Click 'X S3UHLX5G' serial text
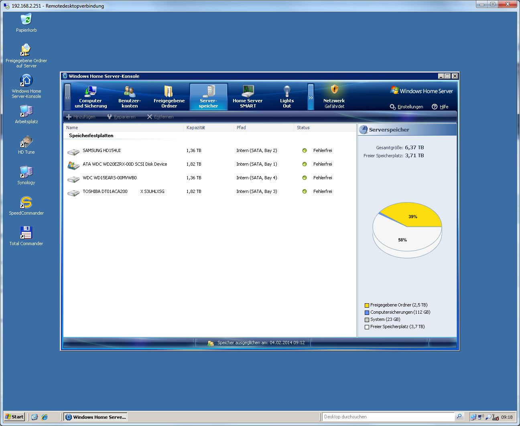 [x=152, y=191]
